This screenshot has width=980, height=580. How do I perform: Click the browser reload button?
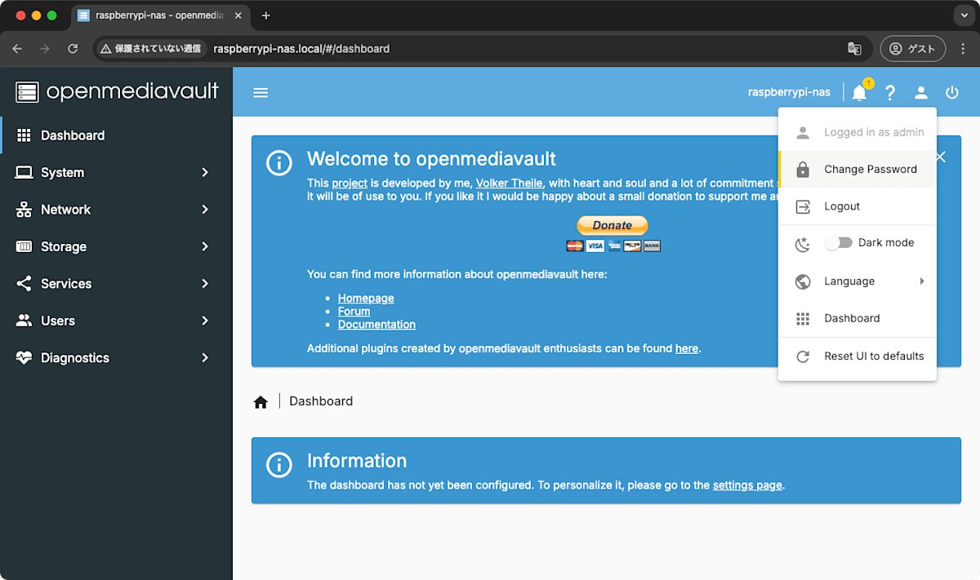73,49
